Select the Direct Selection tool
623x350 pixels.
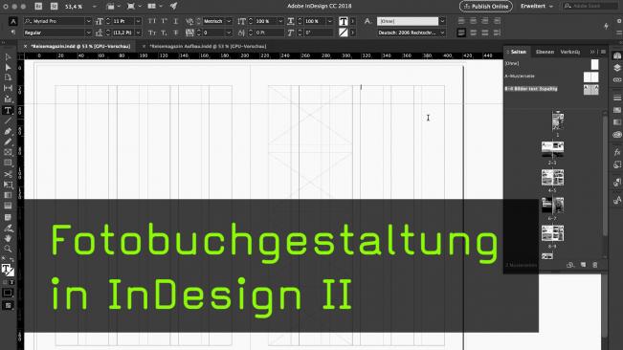click(x=8, y=68)
